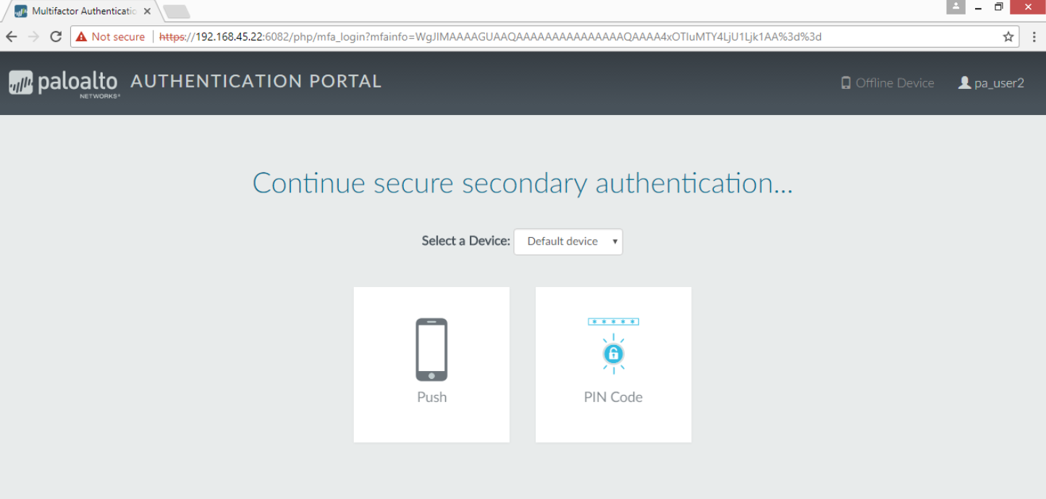
Task: Click the Palo Alto Networks logo
Action: pos(63,83)
